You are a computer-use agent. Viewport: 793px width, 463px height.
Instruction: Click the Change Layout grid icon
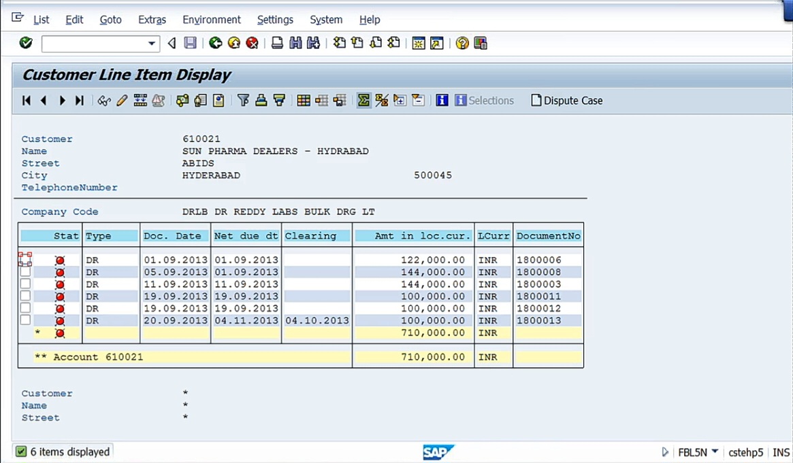click(304, 101)
